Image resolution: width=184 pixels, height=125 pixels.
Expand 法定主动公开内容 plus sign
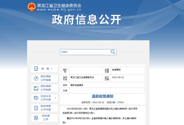click(x=55, y=98)
